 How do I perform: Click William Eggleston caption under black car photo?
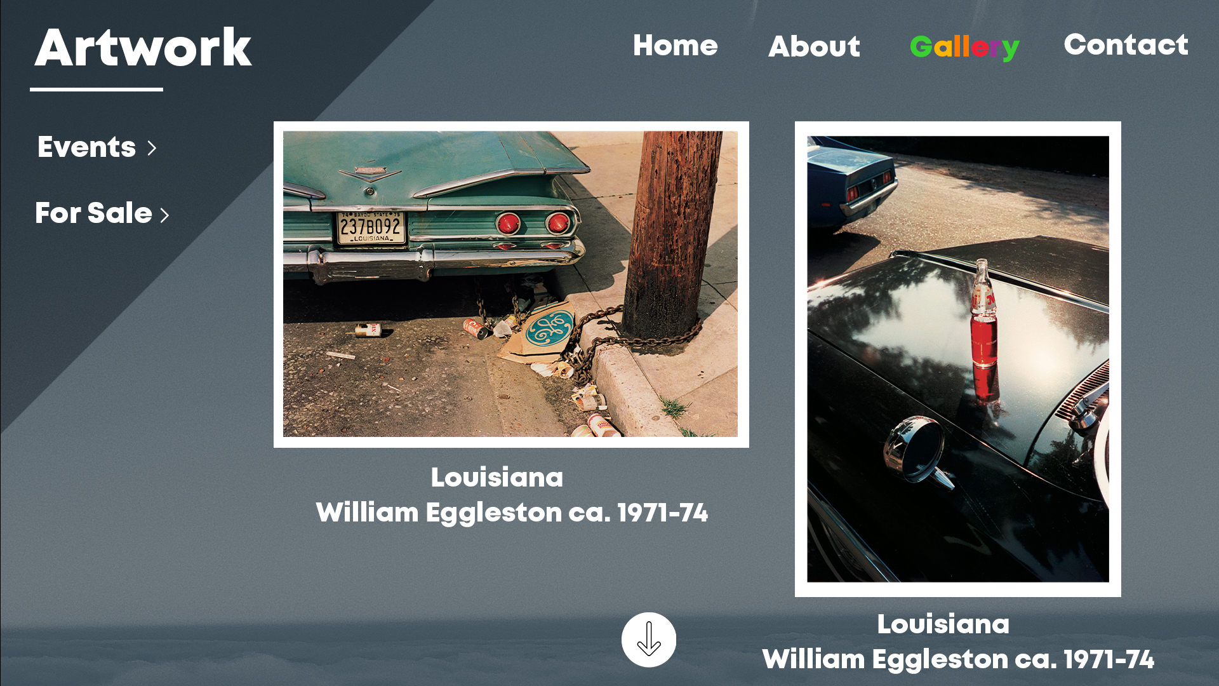point(958,659)
